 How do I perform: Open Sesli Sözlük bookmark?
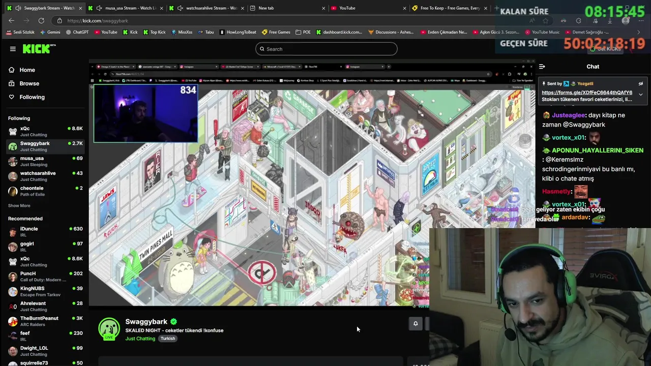(20, 32)
